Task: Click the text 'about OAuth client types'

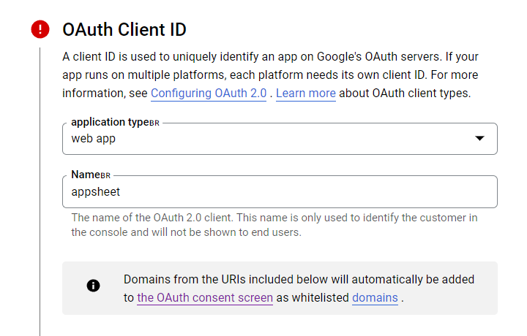Action: click(x=404, y=93)
